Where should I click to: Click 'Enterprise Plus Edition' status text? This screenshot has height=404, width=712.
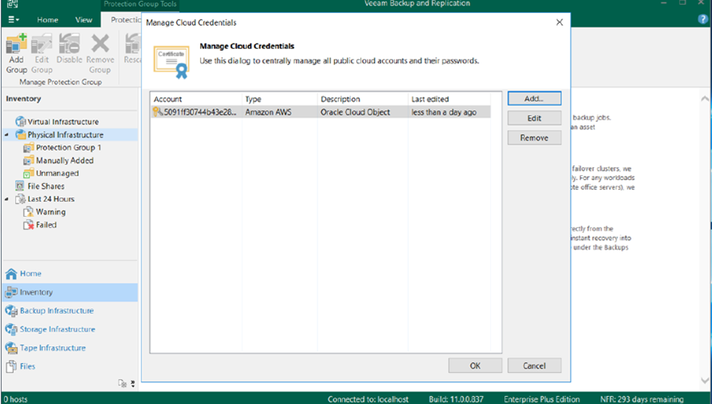[x=541, y=399]
